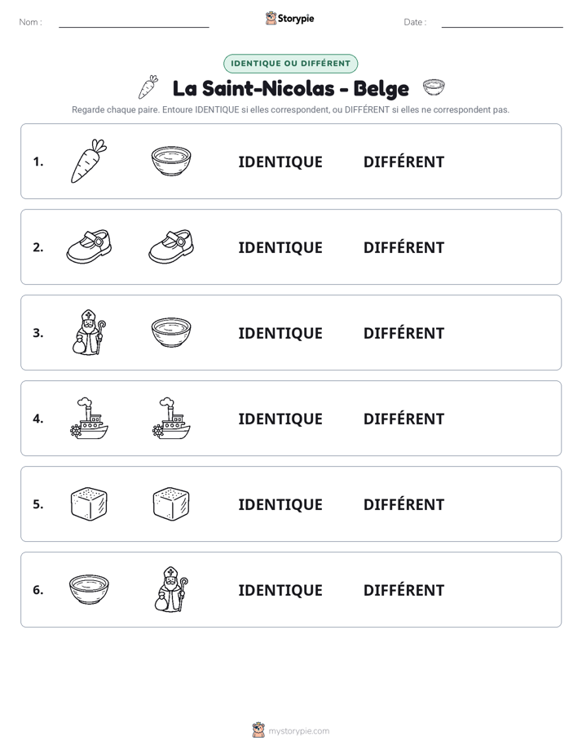Click the carrot icon beside the title

tap(148, 87)
